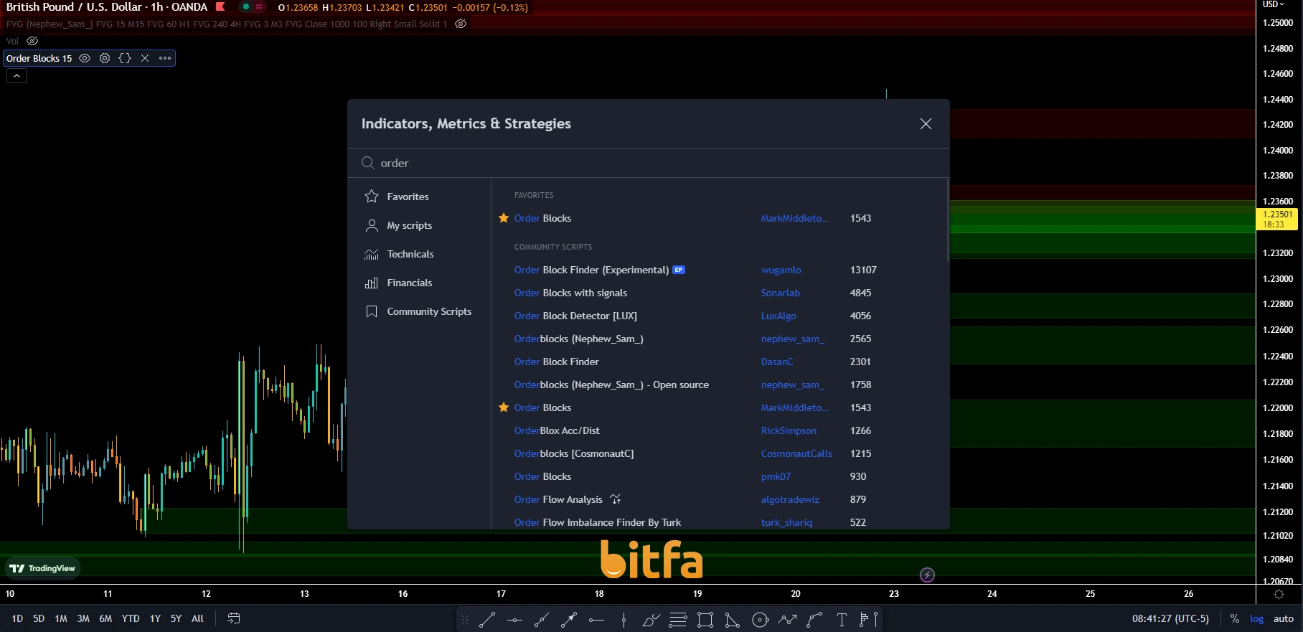Click the red flag next to OANDA
The image size is (1303, 632).
point(221,6)
